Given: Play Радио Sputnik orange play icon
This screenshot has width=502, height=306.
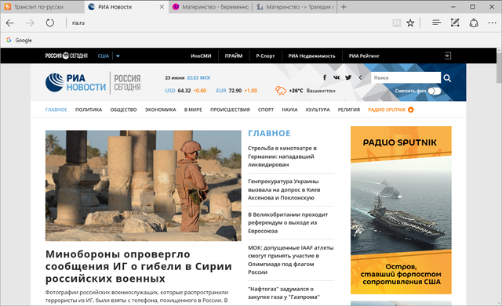Looking at the screenshot, I should [411, 110].
